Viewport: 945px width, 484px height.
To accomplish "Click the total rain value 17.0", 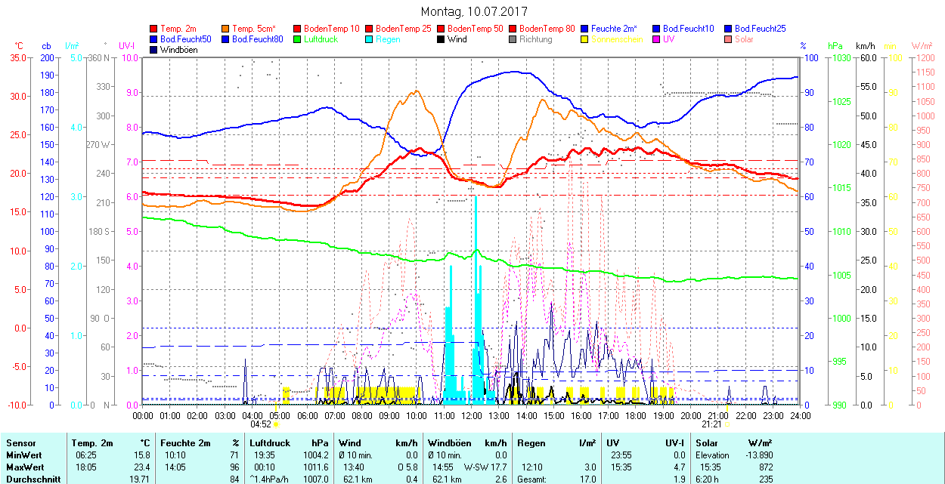I will [588, 479].
